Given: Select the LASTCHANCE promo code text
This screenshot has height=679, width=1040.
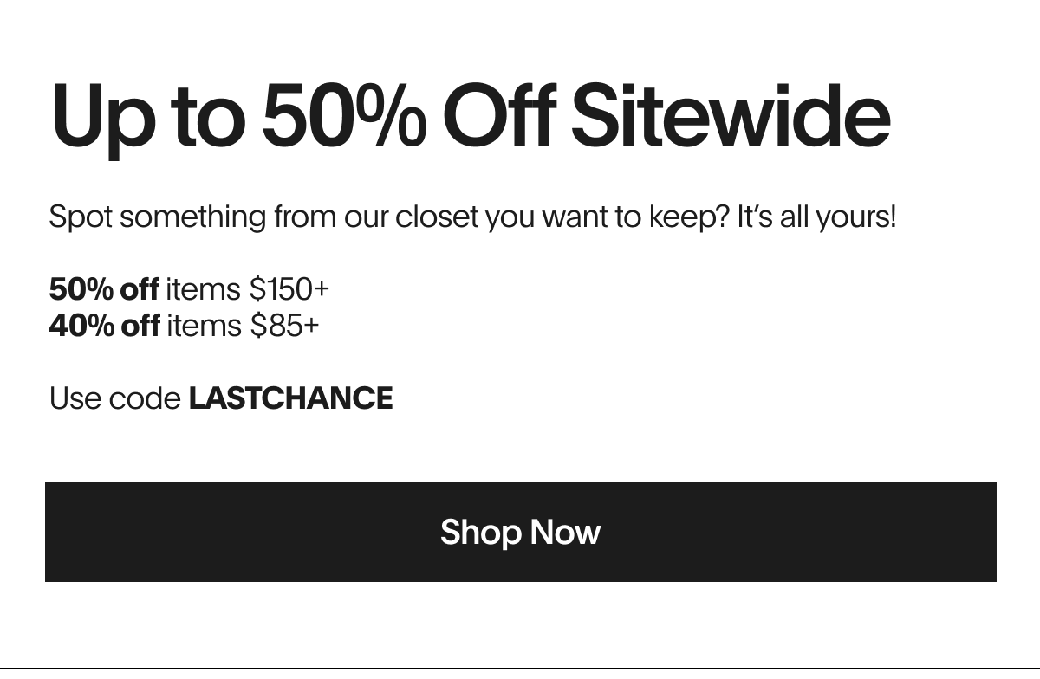Looking at the screenshot, I should pyautogui.click(x=290, y=398).
